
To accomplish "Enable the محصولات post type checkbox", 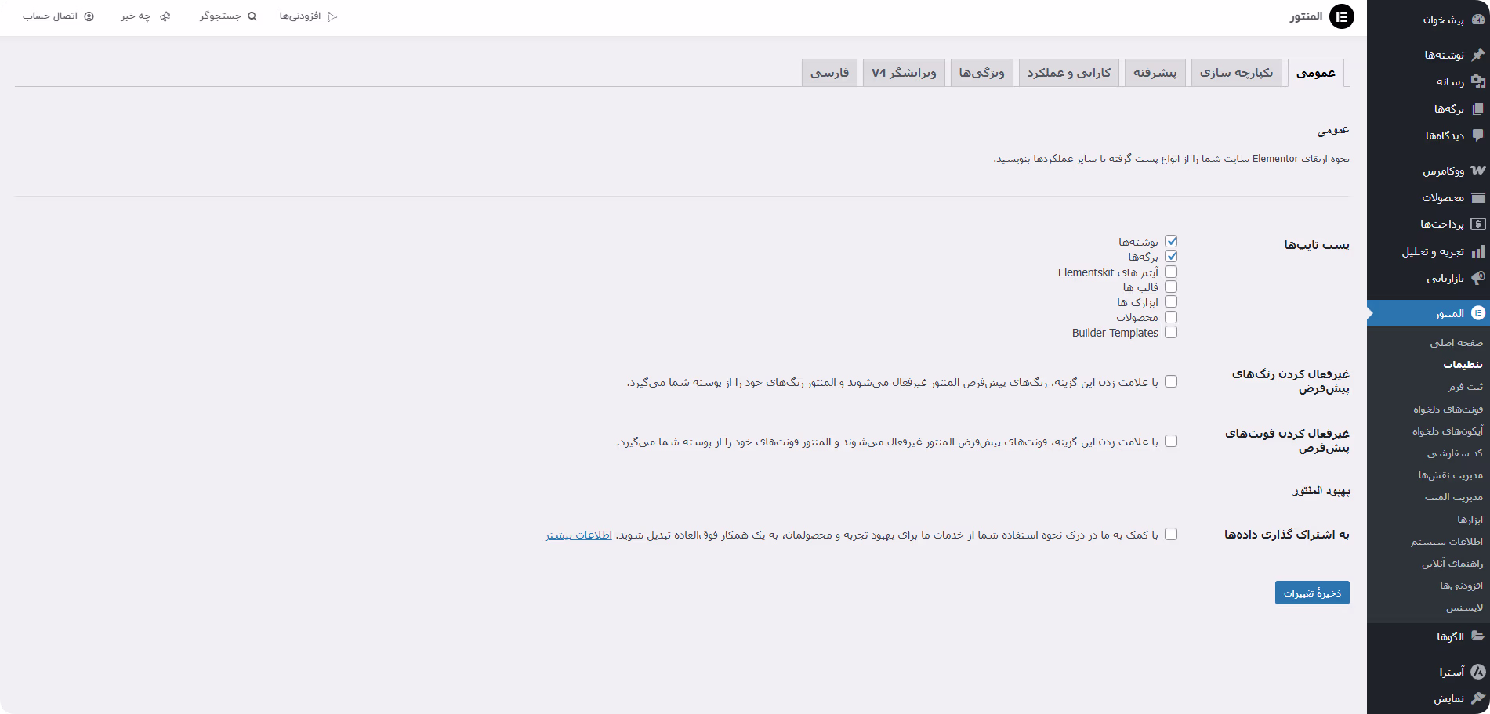I will [1171, 317].
